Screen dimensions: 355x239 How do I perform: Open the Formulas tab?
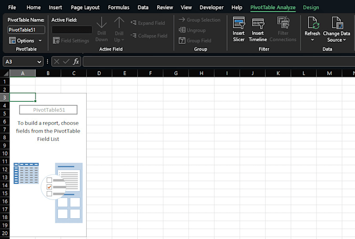pos(119,7)
